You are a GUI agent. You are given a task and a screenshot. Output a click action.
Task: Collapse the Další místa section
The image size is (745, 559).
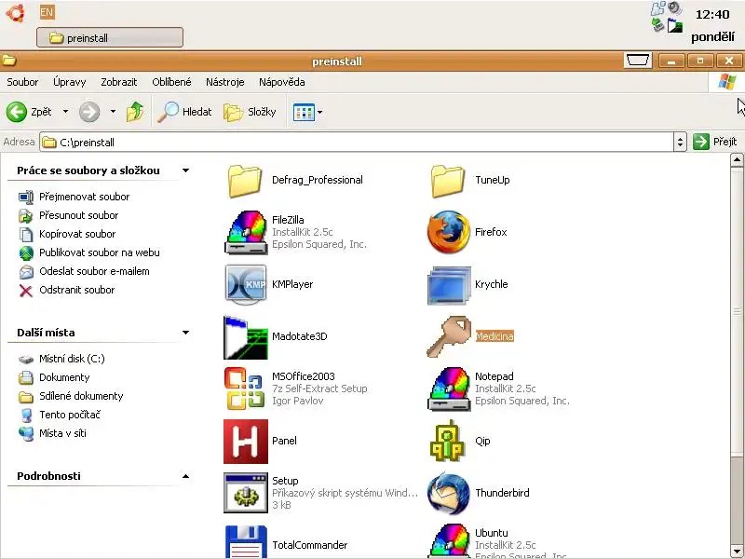[x=185, y=333]
